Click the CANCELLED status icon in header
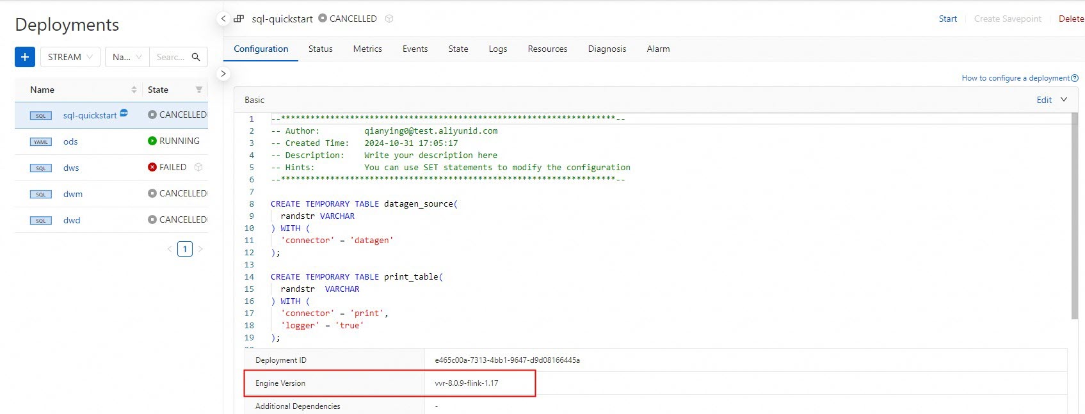Screen dimensions: 1085x414 coord(323,18)
